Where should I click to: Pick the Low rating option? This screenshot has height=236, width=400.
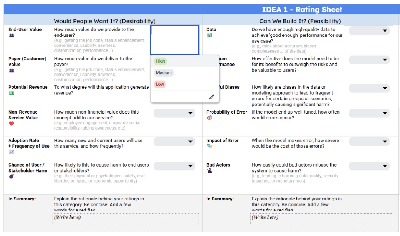pos(160,84)
